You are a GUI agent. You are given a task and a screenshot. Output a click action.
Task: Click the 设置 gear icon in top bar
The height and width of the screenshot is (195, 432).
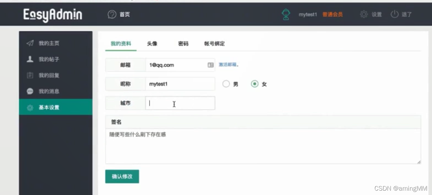(x=363, y=14)
